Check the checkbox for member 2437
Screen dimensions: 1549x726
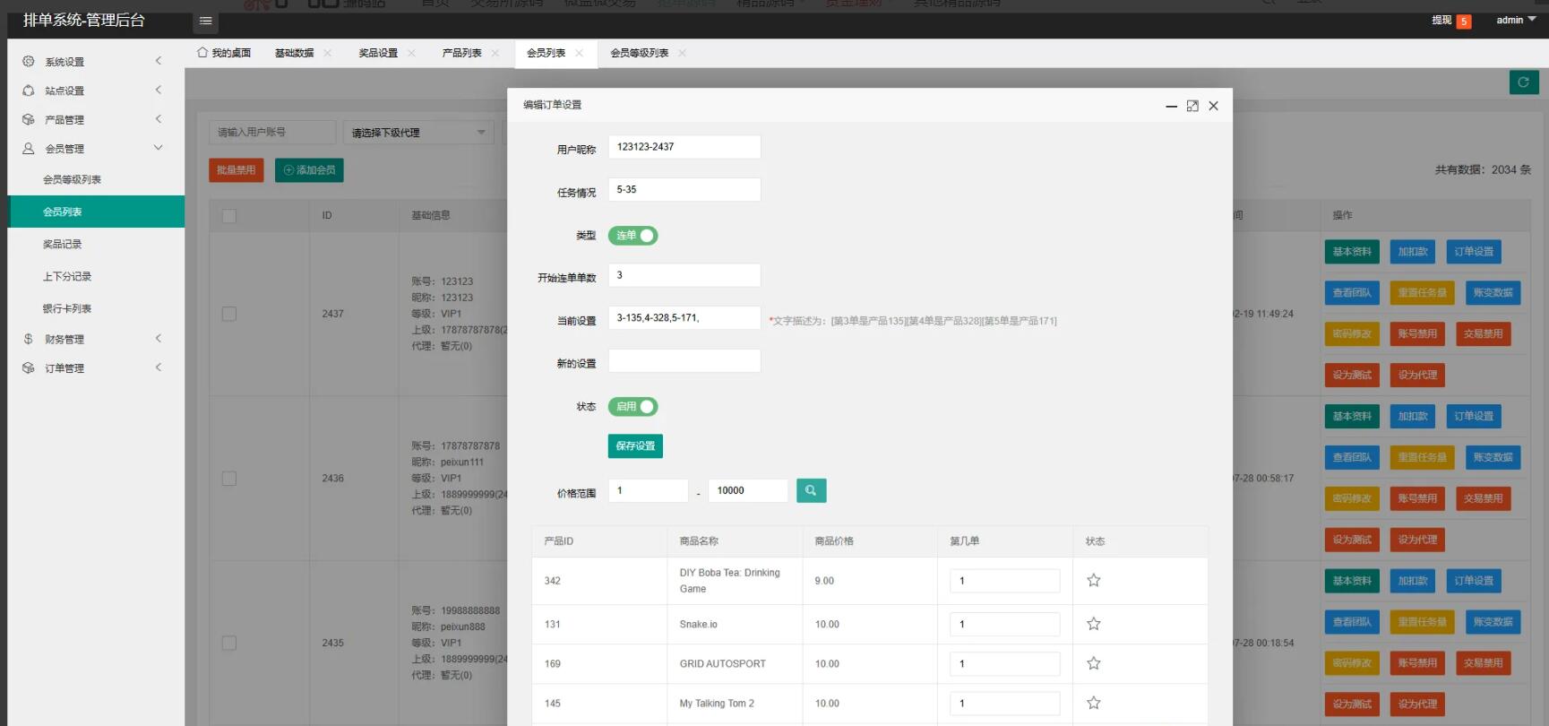coord(229,314)
